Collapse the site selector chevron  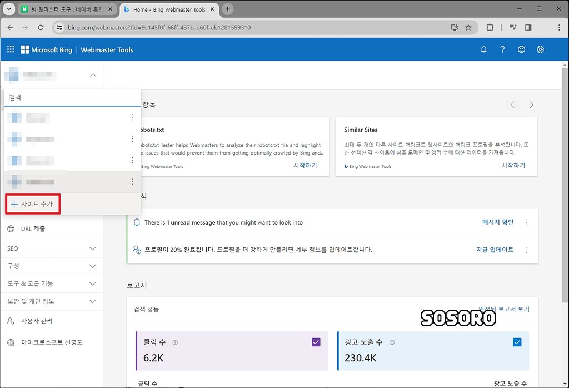[93, 75]
